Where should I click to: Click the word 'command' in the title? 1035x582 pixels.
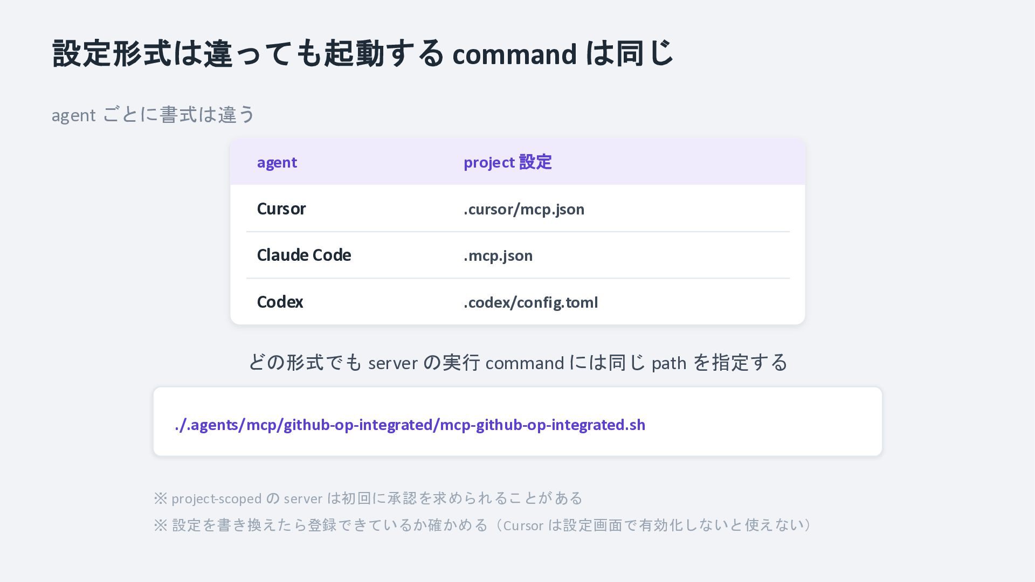point(514,54)
